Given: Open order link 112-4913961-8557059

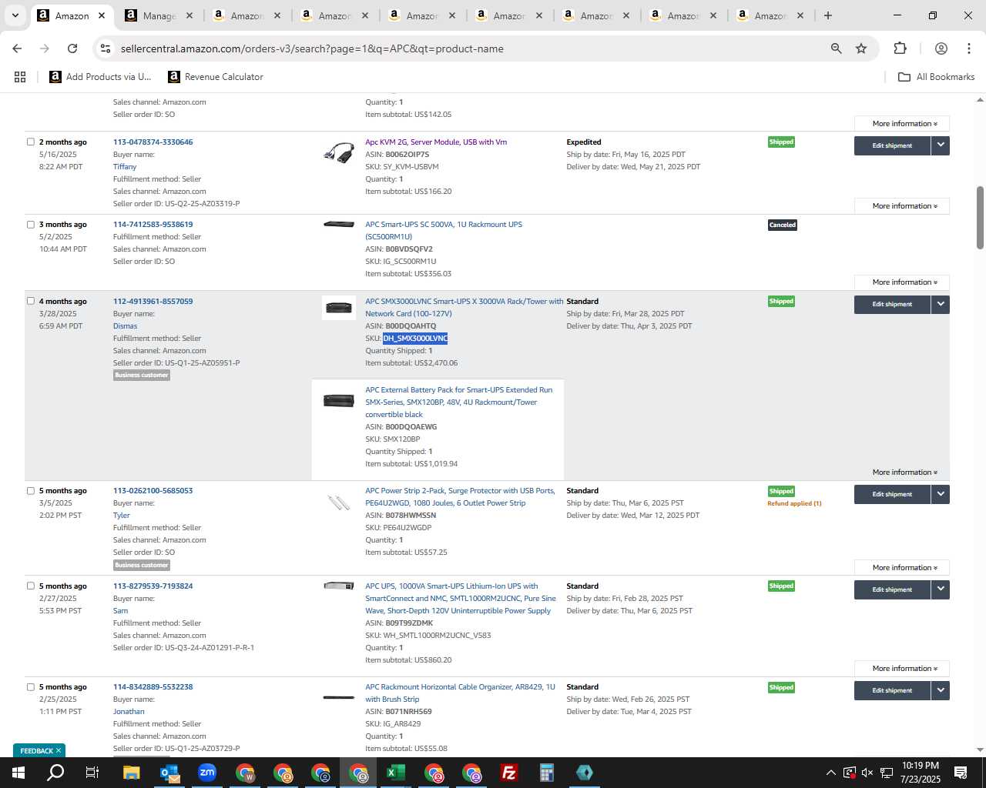Looking at the screenshot, I should coord(153,301).
